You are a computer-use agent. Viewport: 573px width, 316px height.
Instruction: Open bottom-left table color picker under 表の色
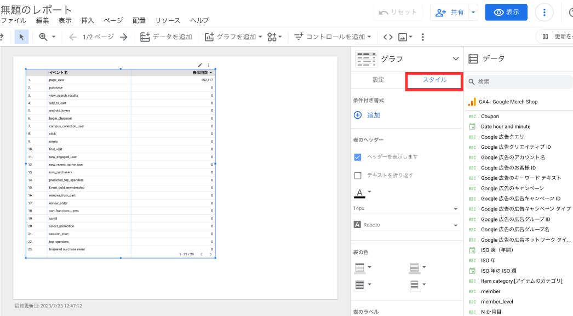(x=363, y=285)
